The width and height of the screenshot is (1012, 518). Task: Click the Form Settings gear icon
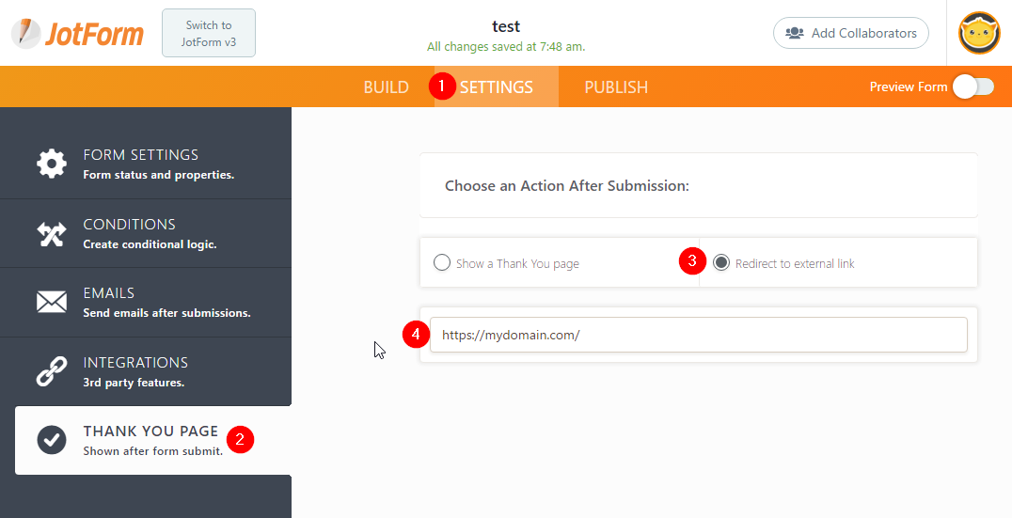(52, 164)
